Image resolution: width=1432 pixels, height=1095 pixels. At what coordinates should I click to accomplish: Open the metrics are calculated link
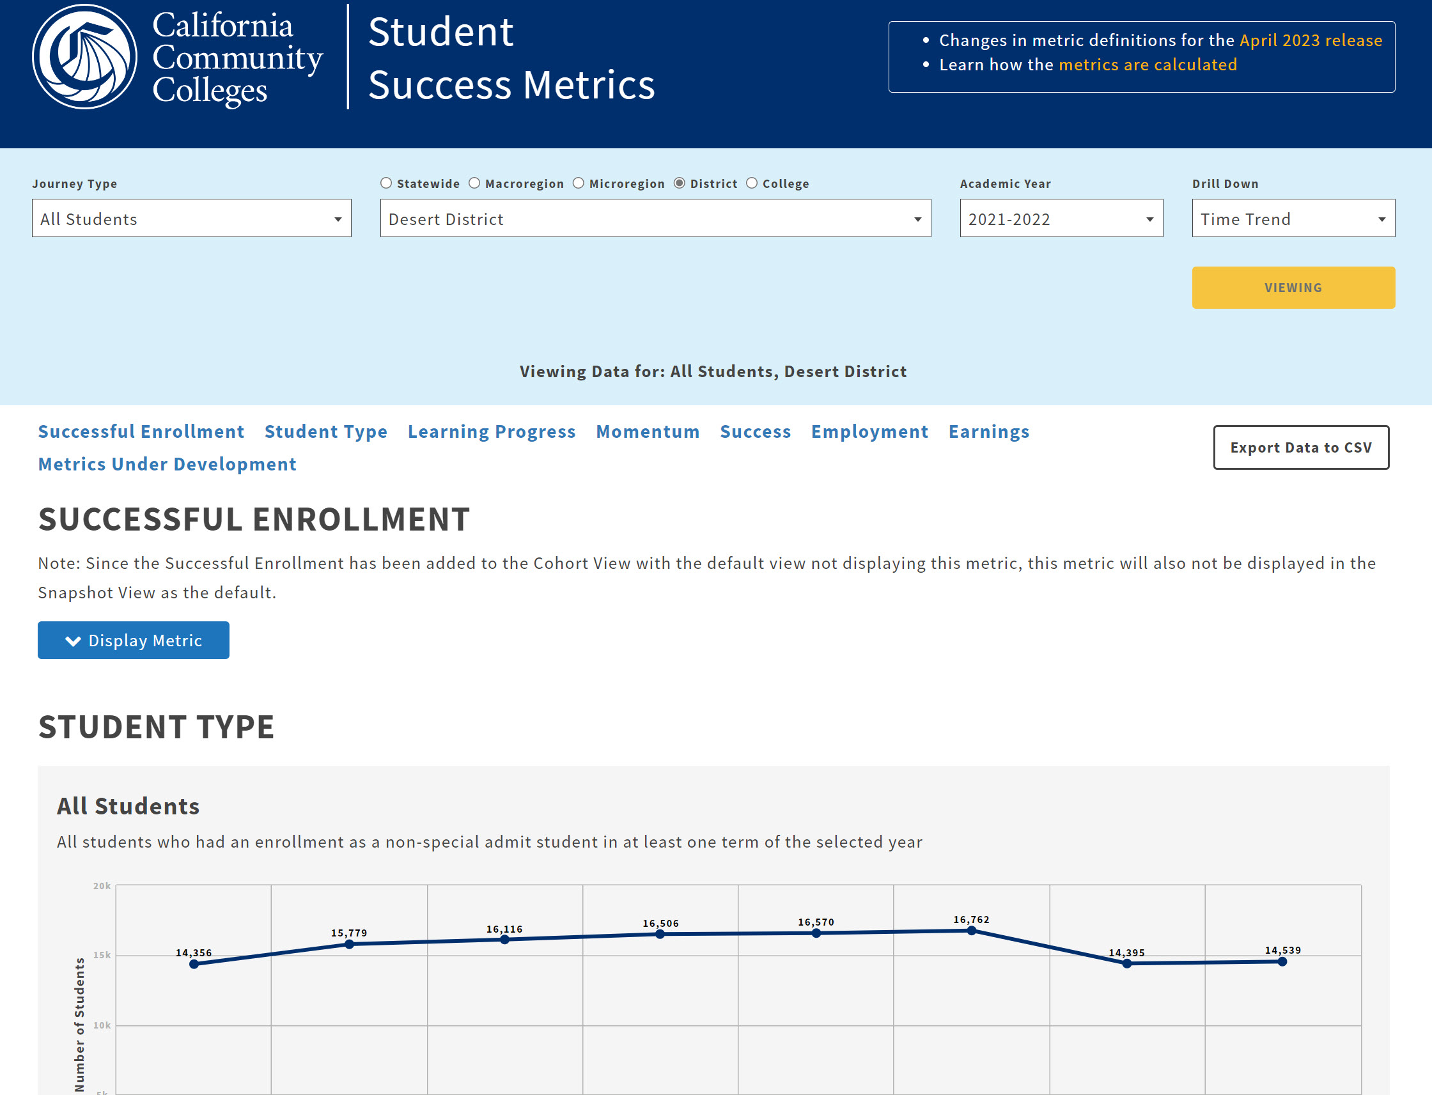click(1147, 65)
